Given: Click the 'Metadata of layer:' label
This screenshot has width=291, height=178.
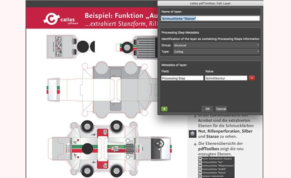Looking at the screenshot, I should click(174, 65).
